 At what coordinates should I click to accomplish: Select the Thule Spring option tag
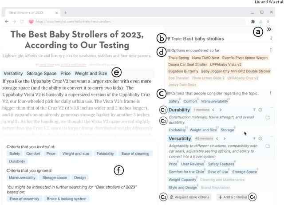[x=179, y=58]
